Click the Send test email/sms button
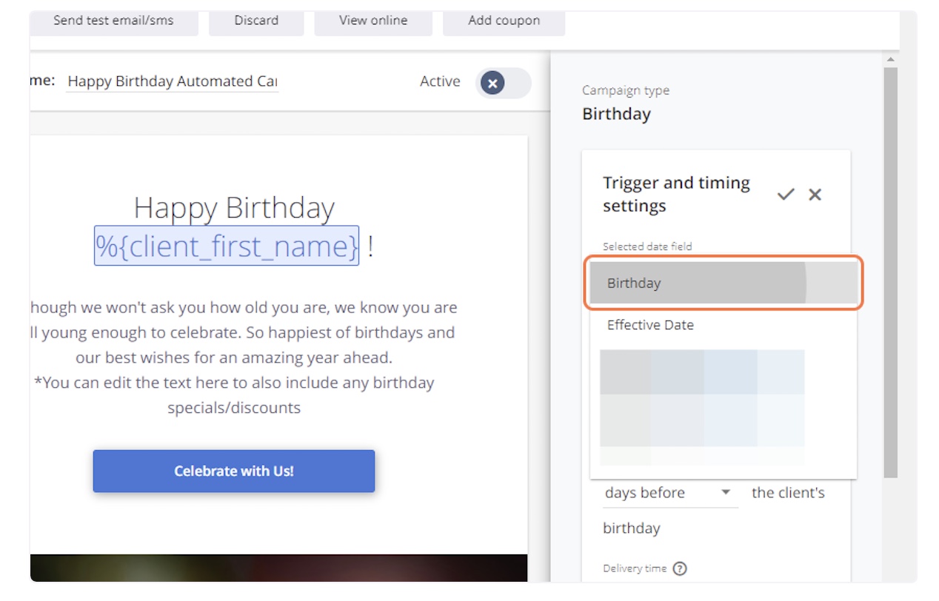Screen dimensions: 939x601 tap(114, 21)
